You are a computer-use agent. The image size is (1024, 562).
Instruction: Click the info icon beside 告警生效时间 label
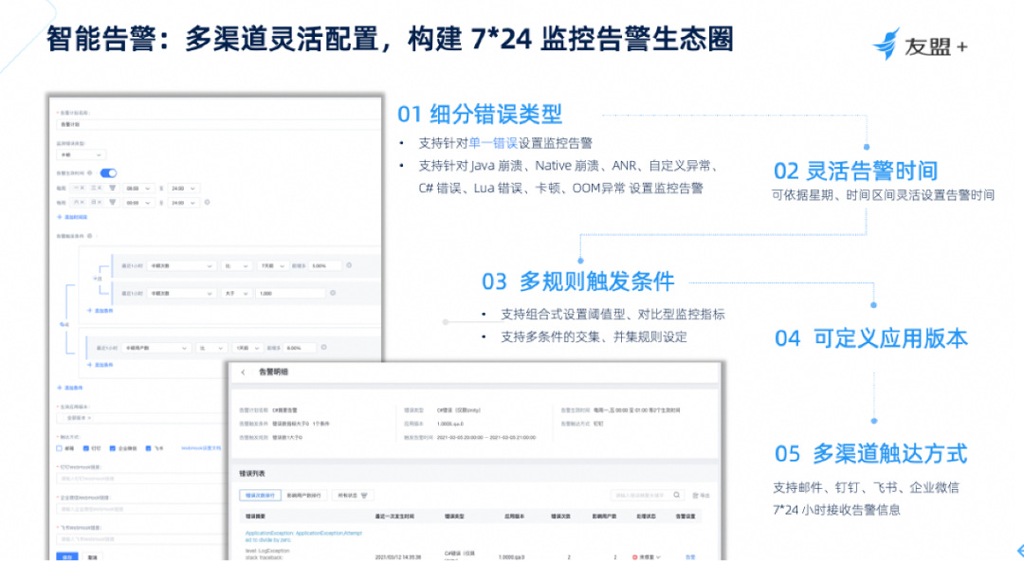89,173
